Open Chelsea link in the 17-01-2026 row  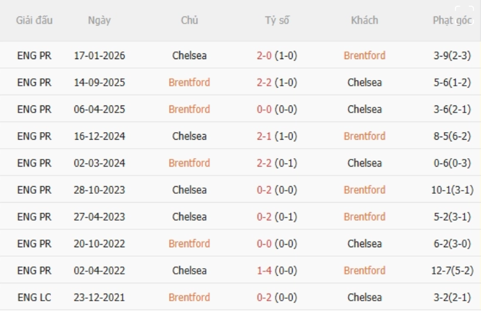pyautogui.click(x=189, y=55)
